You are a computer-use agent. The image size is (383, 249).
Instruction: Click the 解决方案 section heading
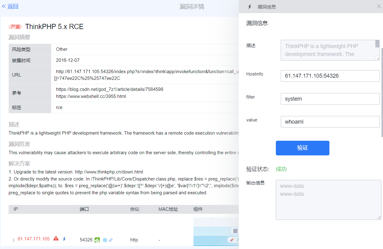tap(19, 164)
